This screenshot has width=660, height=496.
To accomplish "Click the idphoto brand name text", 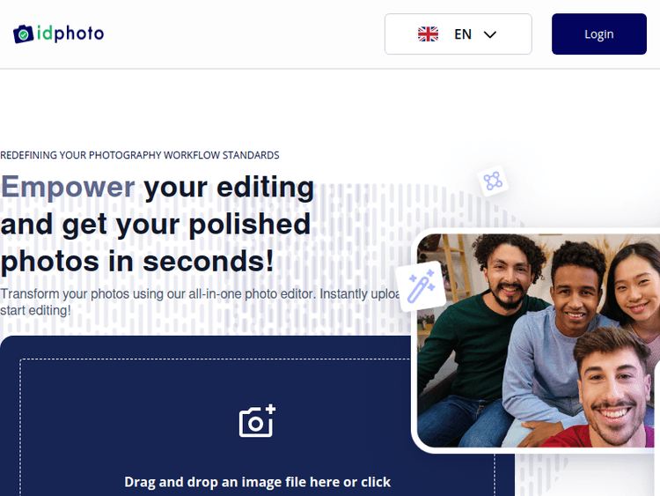I will (x=70, y=34).
